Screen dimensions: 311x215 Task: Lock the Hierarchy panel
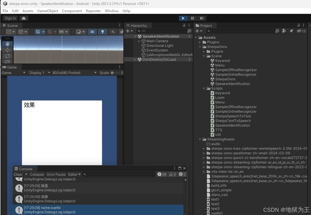[x=184, y=25]
